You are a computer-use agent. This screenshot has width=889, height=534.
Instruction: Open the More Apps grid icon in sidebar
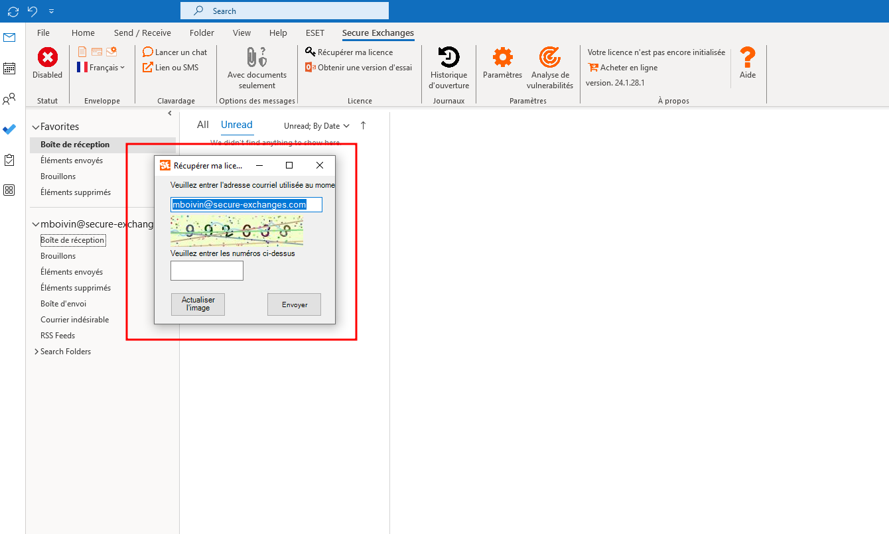pyautogui.click(x=9, y=190)
